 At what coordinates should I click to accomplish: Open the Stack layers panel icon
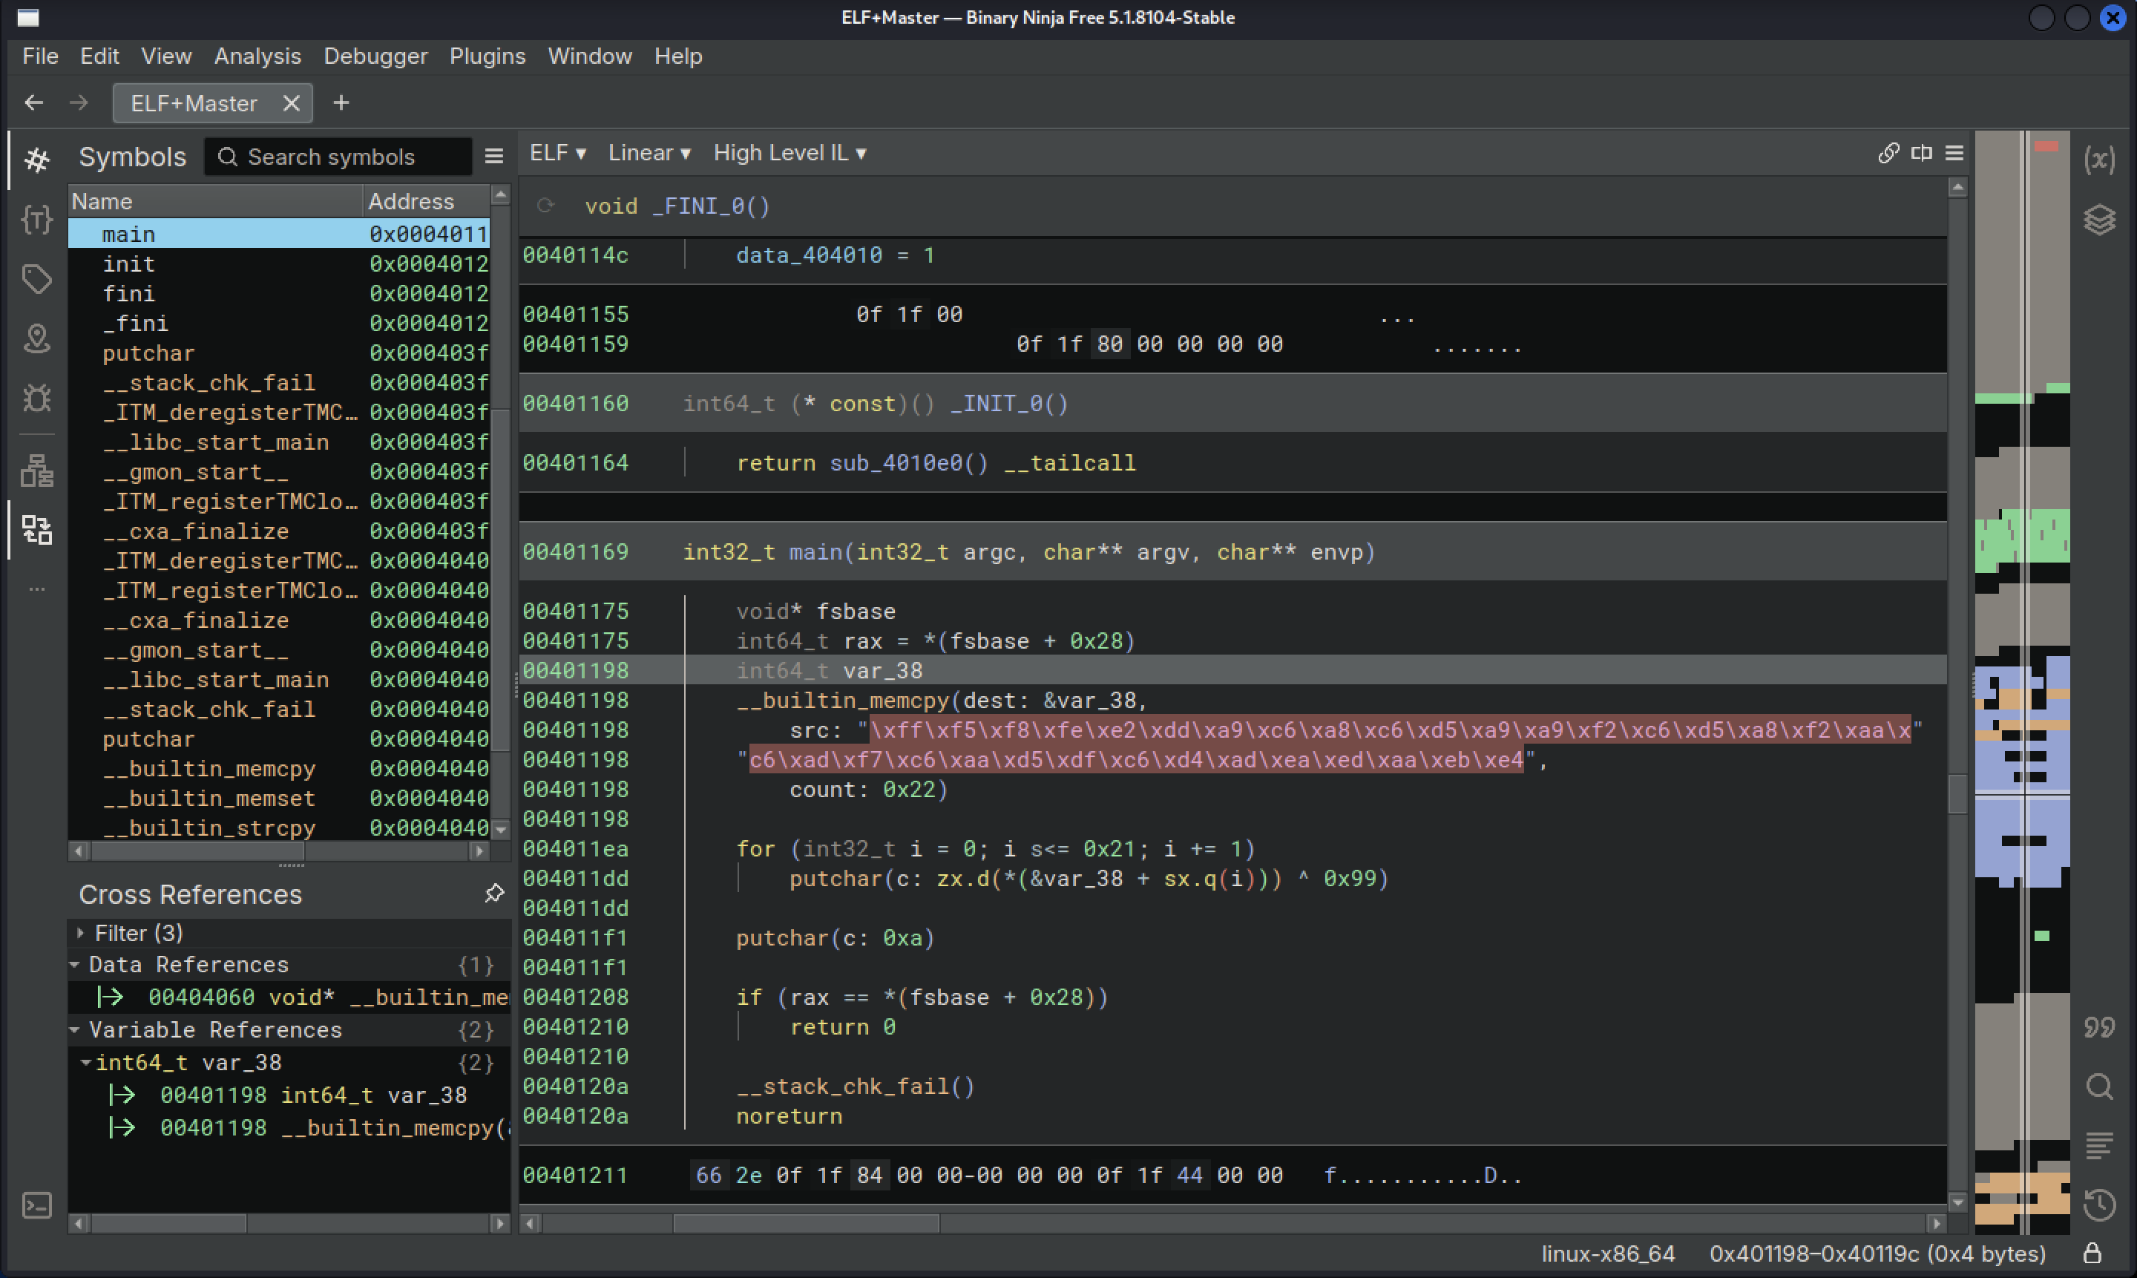click(2099, 219)
